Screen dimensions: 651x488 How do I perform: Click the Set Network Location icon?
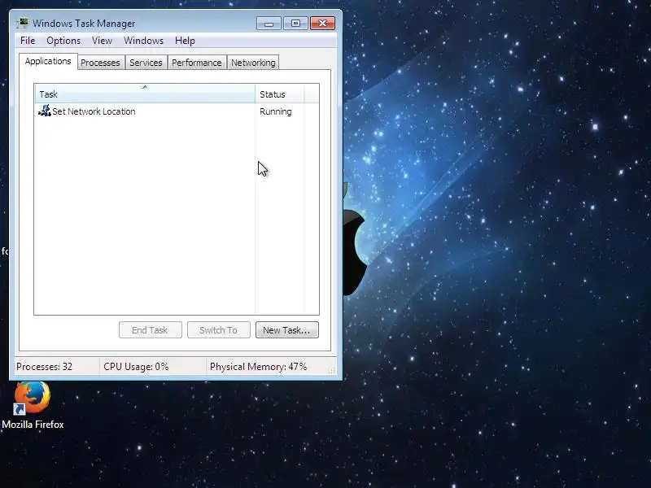pos(45,111)
